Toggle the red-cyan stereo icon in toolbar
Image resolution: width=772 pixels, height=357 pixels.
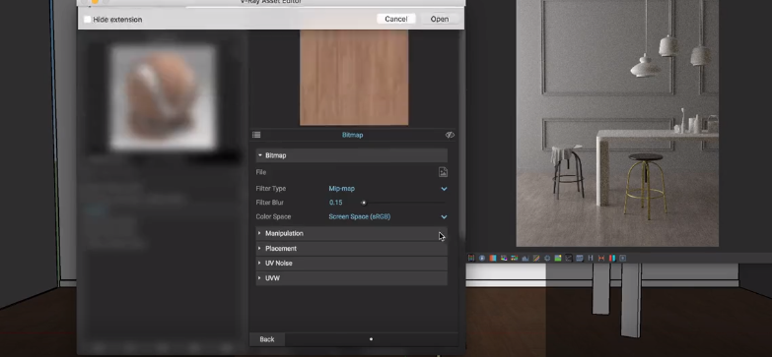[x=612, y=258]
